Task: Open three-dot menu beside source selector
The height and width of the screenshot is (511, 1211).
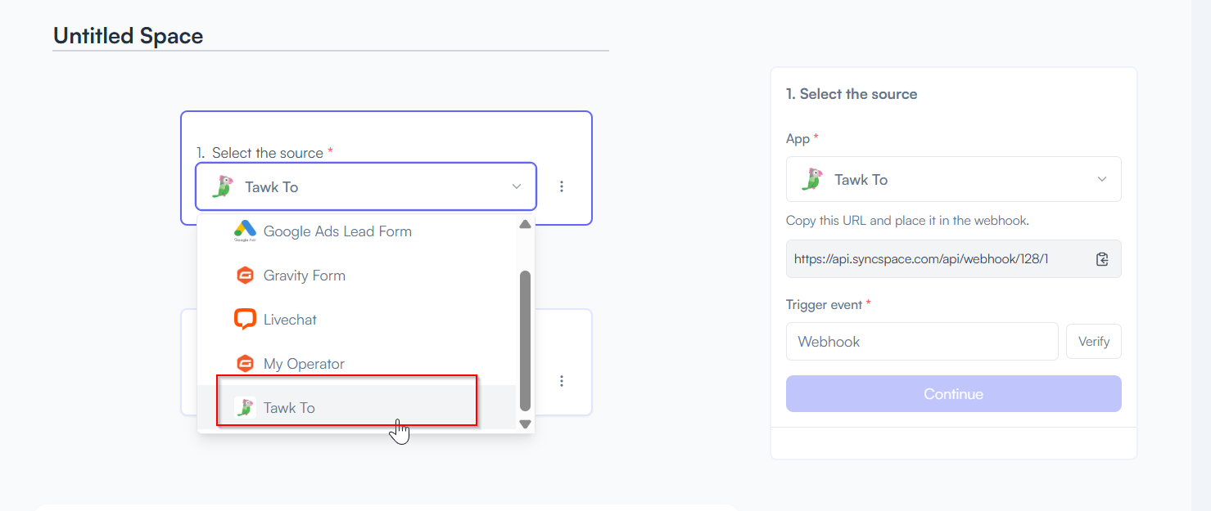Action: tap(562, 186)
